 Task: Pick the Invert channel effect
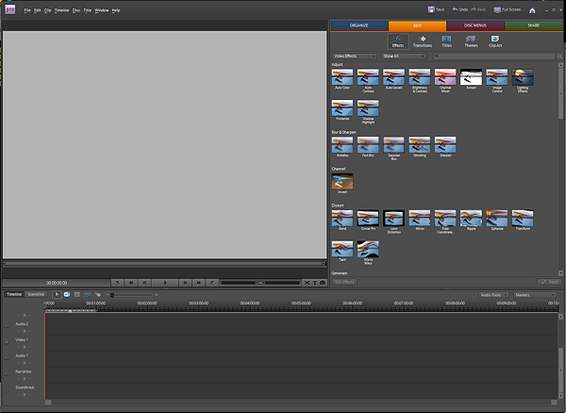[x=341, y=182]
